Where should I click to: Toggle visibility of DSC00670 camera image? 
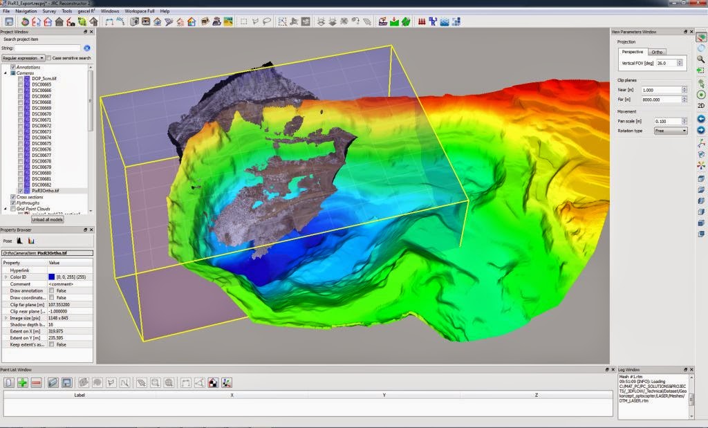(x=21, y=113)
